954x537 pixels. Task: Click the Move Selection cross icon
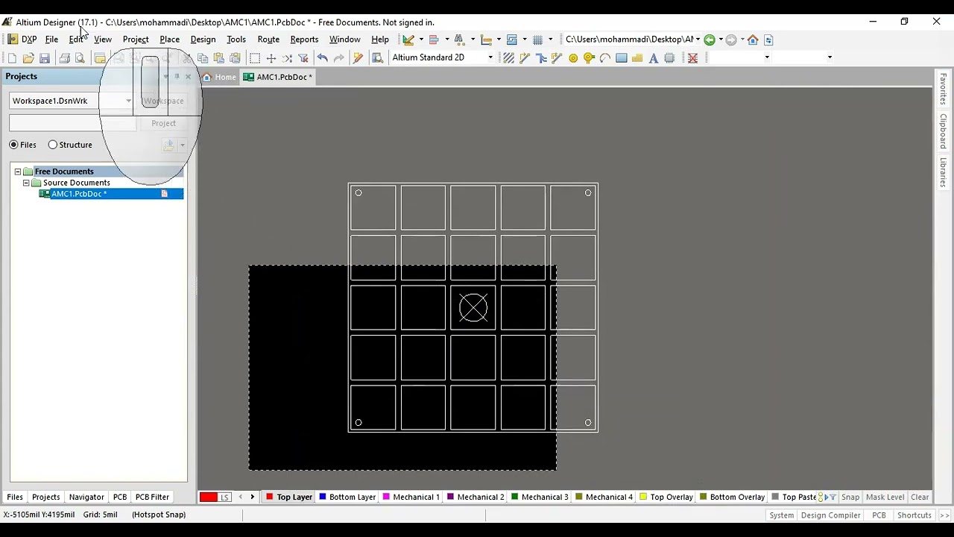271,58
